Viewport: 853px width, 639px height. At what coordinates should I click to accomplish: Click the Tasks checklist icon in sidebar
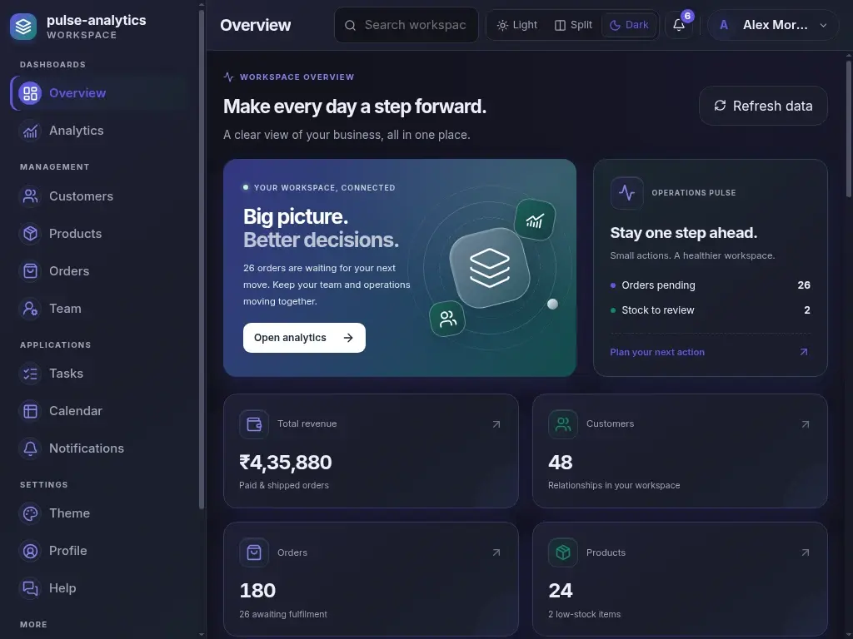[31, 374]
